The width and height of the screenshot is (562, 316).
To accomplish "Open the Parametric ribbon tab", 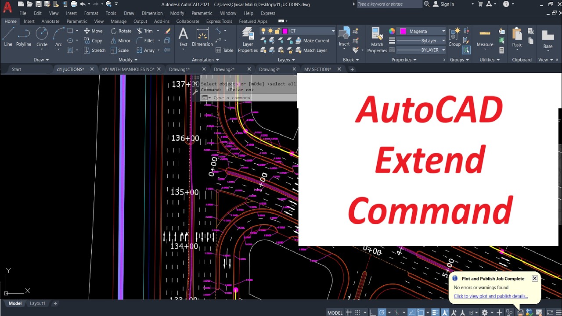I will [x=77, y=21].
